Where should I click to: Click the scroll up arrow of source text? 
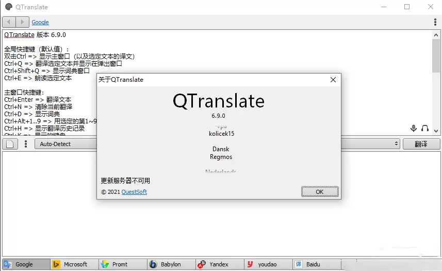[436, 35]
